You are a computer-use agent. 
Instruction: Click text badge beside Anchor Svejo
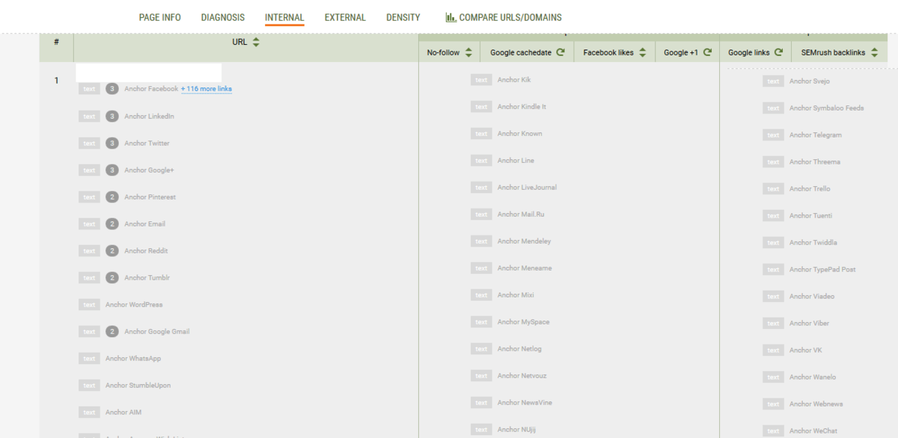tap(773, 81)
